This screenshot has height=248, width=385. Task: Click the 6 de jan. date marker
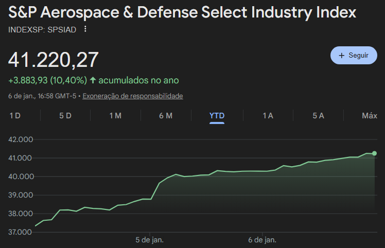262,240
